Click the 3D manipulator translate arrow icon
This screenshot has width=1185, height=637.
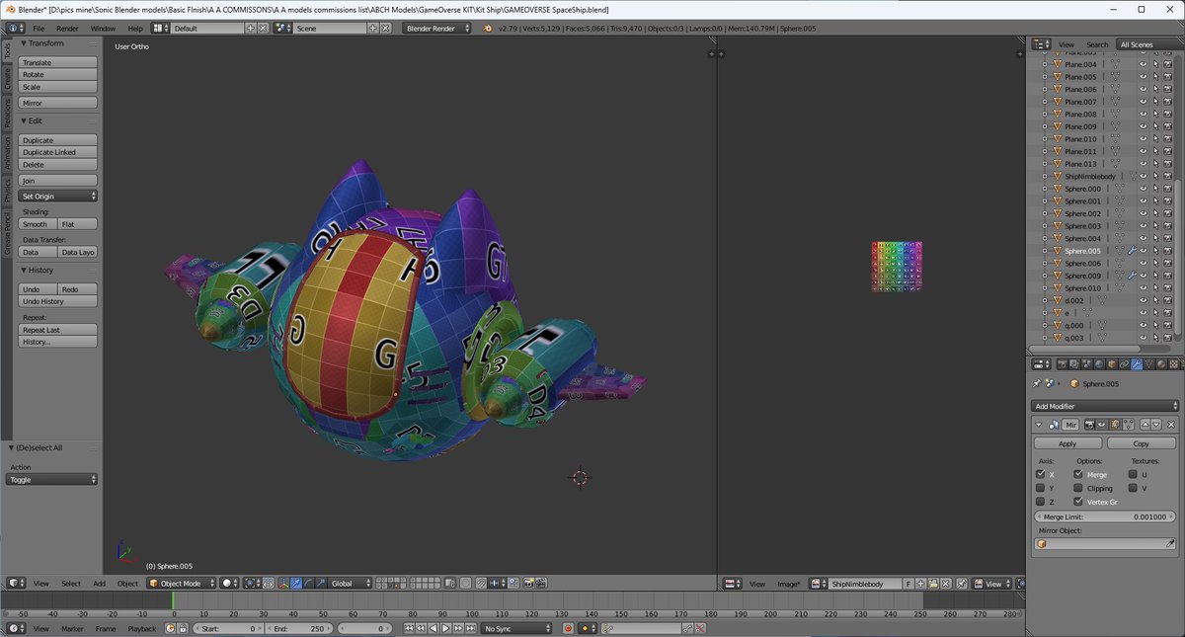tap(296, 583)
